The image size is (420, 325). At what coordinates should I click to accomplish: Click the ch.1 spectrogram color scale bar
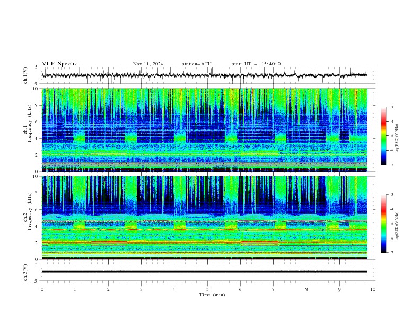tap(383, 136)
